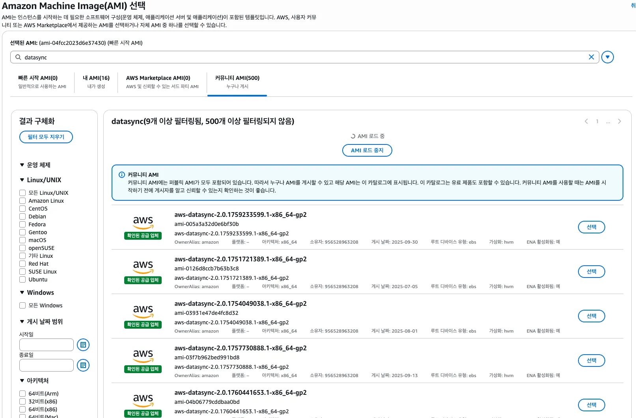Click AMI 로드 중지 button
This screenshot has width=636, height=418.
pyautogui.click(x=367, y=150)
